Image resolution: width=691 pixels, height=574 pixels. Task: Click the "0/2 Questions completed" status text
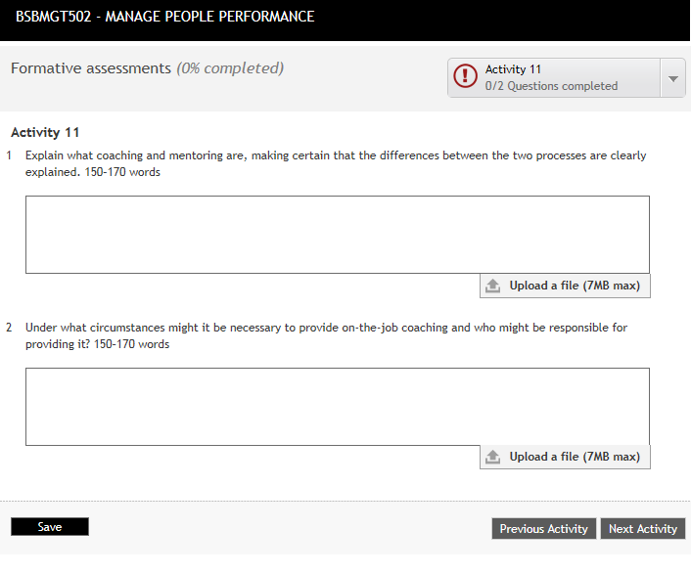coord(551,86)
